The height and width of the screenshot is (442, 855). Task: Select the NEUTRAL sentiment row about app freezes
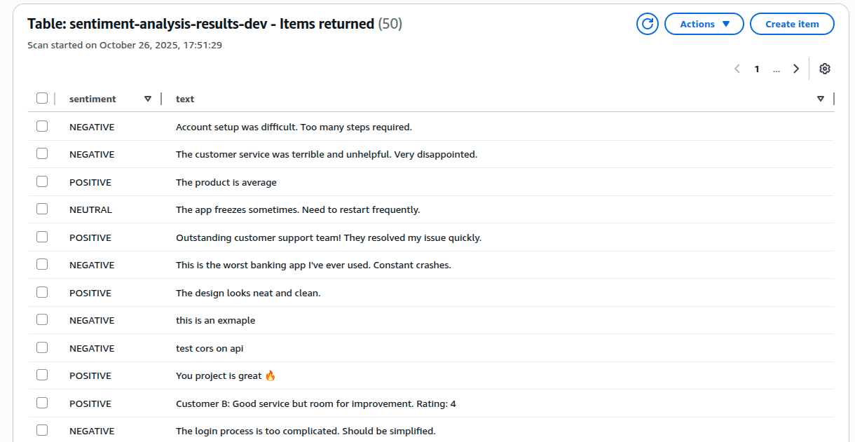[42, 209]
